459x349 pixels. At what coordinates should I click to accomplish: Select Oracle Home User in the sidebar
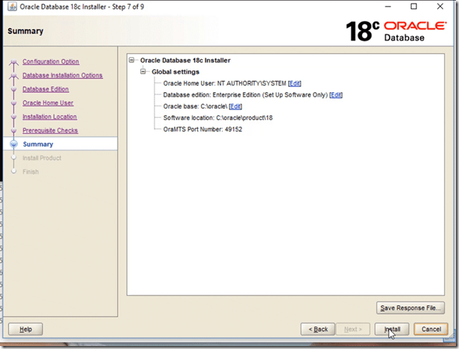pyautogui.click(x=48, y=103)
